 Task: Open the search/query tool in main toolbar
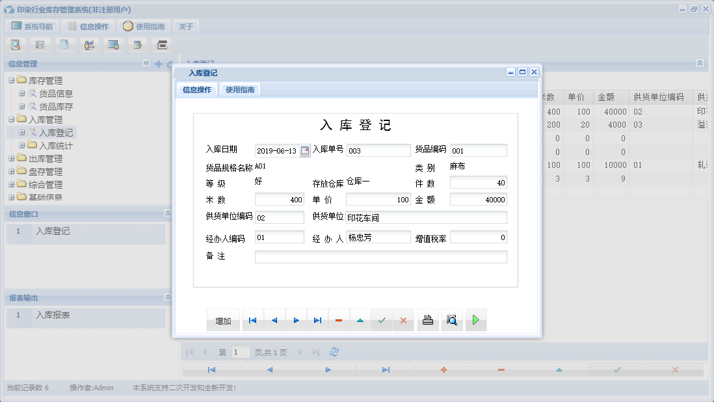pos(16,44)
